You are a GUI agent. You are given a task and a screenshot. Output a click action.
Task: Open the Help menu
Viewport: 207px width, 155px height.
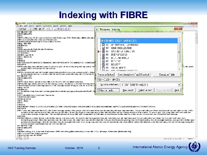pyautogui.click(x=70, y=26)
